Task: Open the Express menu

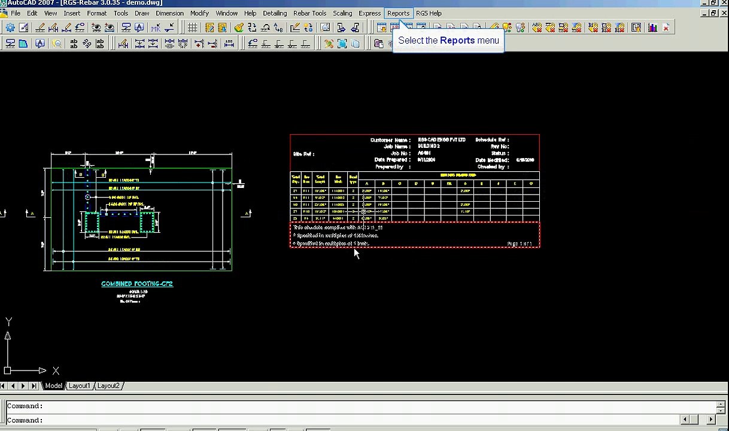Action: (x=369, y=13)
